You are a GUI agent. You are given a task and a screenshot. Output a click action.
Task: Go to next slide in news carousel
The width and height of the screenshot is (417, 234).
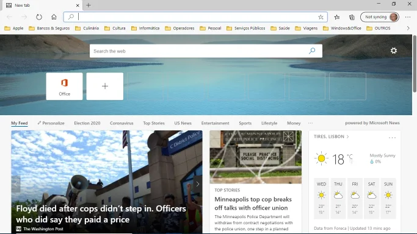point(198,184)
